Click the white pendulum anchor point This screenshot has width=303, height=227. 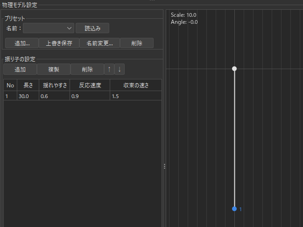[x=234, y=69]
